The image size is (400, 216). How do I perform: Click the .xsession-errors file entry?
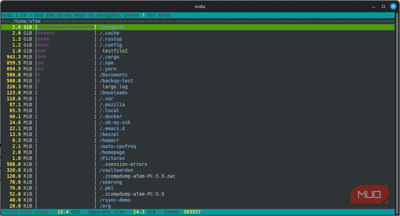pos(125,164)
